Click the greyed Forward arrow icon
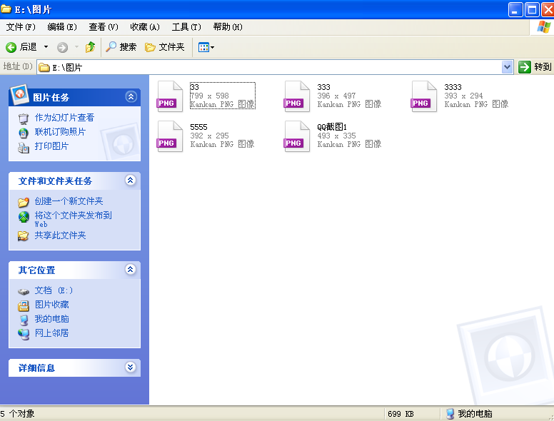The height and width of the screenshot is (421, 554). pos(63,47)
